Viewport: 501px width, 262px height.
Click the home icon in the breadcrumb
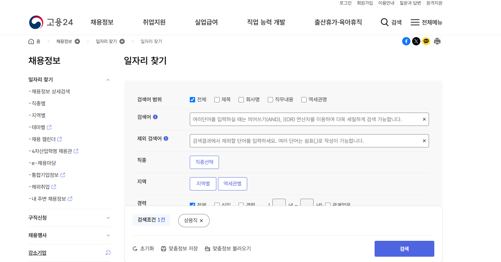click(x=30, y=41)
